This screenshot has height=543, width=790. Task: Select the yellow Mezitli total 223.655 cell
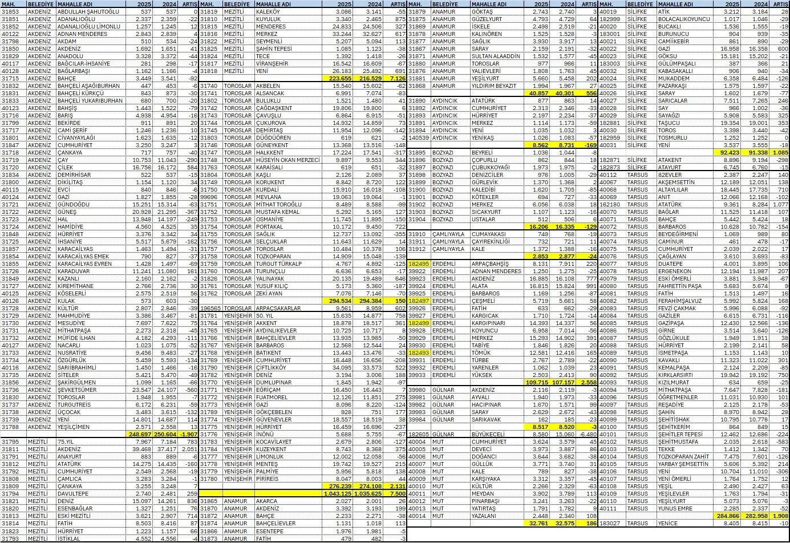tap(337, 78)
